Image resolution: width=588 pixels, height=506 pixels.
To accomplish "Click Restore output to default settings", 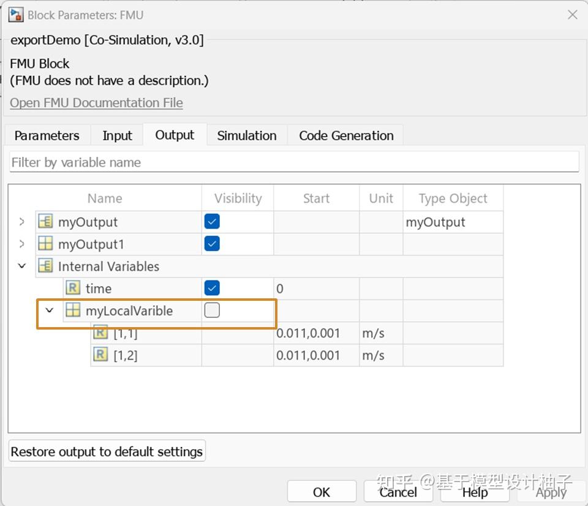I will coord(106,451).
